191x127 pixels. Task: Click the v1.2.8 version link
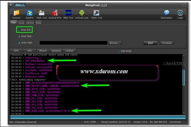click(x=103, y=5)
